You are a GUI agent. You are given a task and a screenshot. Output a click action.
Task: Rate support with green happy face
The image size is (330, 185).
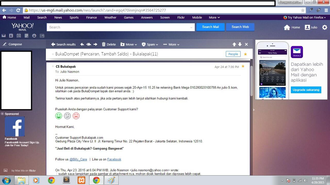coord(59,116)
